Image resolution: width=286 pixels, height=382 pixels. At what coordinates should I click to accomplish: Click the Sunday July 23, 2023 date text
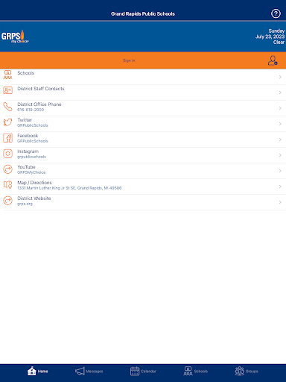270,34
